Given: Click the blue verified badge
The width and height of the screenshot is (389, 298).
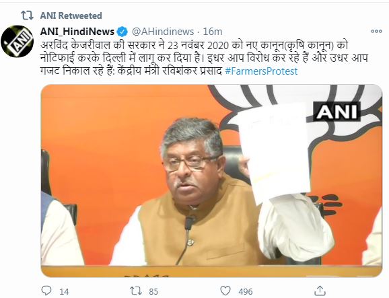Looking at the screenshot, I should [122, 32].
